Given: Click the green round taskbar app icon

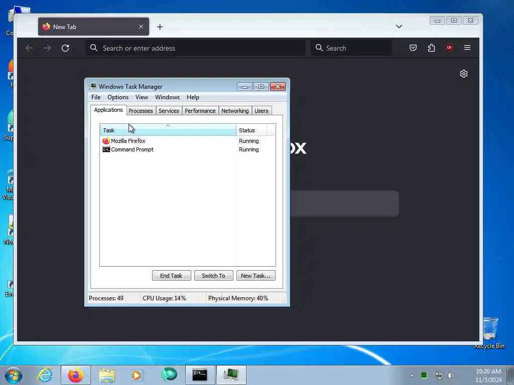Looking at the screenshot, I should tap(169, 374).
